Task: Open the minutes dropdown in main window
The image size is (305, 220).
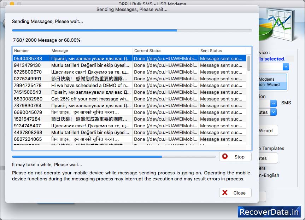Action: click(274, 112)
